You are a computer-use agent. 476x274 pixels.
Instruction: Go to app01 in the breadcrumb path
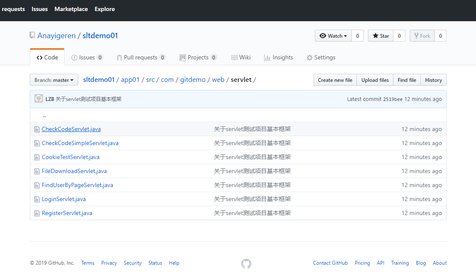pos(130,80)
